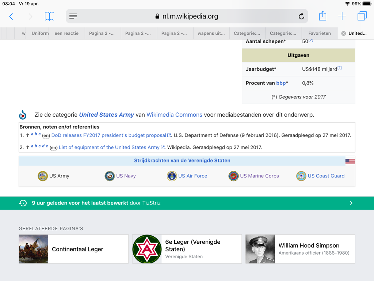The width and height of the screenshot is (374, 281).
Task: Switch to the wapens uit... tab
Action: pos(211,33)
